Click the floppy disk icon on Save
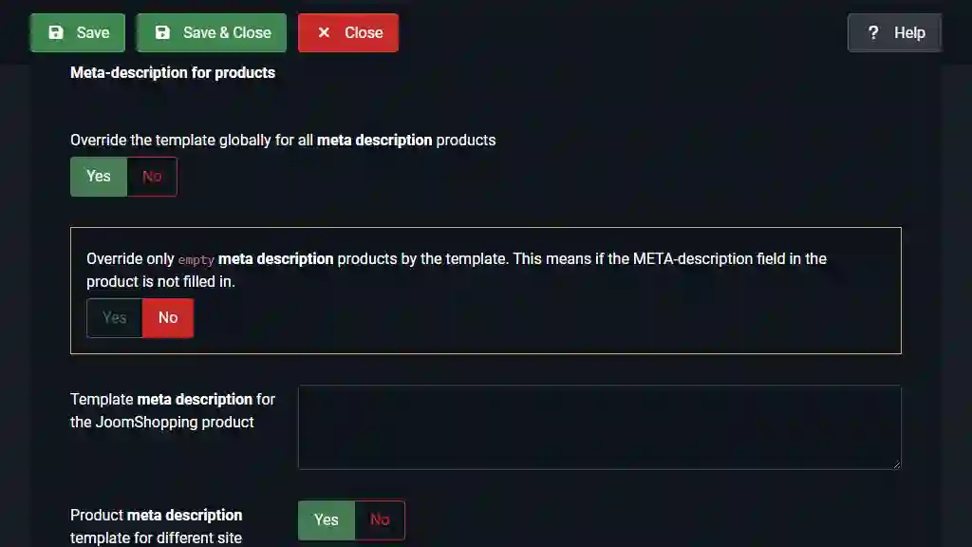Screen dimensions: 972x547 56,32
